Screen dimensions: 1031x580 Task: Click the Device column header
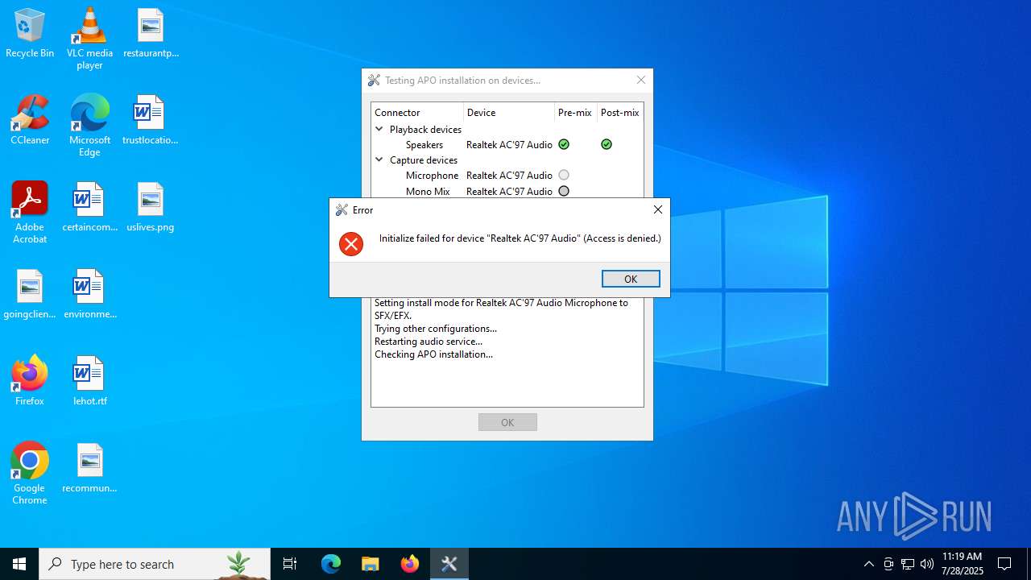pyautogui.click(x=509, y=113)
